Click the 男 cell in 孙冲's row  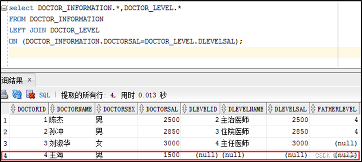[x=116, y=132]
